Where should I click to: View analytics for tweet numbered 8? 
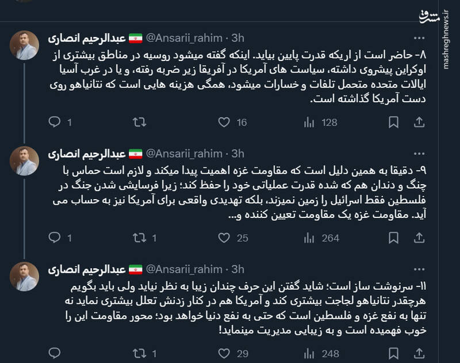(x=309, y=121)
